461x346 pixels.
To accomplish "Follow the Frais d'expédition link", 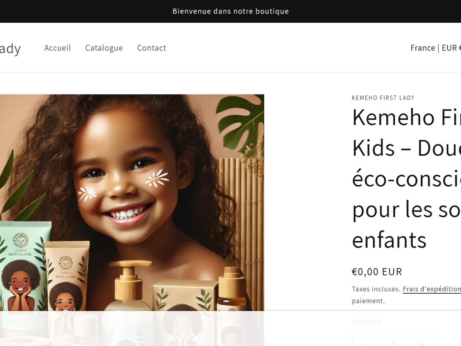I will 432,289.
